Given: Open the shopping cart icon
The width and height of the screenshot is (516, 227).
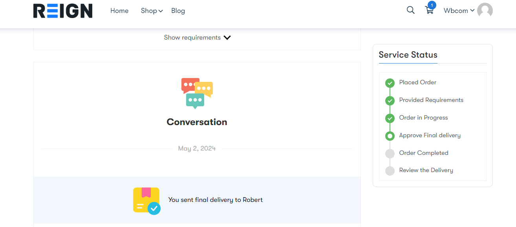Looking at the screenshot, I should [429, 11].
